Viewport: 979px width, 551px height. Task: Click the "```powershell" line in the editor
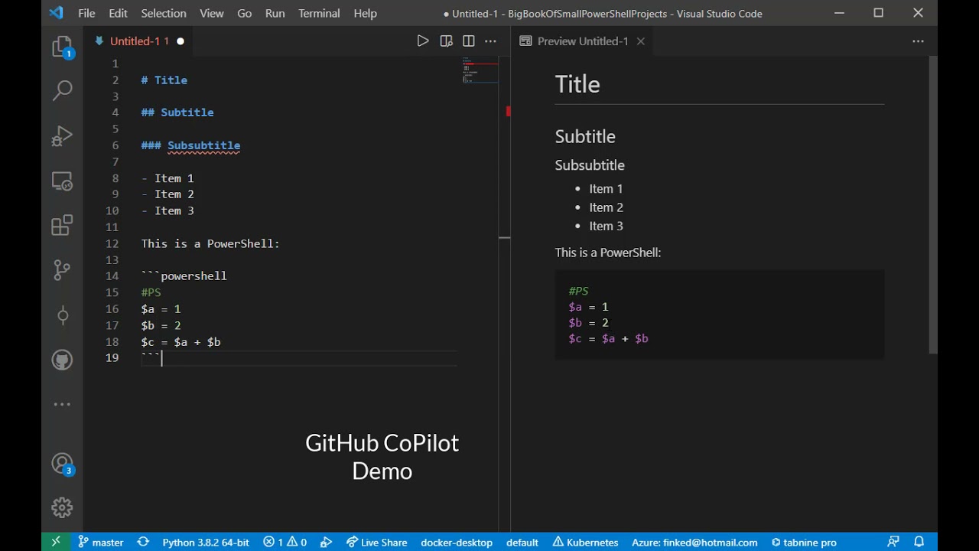pos(184,276)
